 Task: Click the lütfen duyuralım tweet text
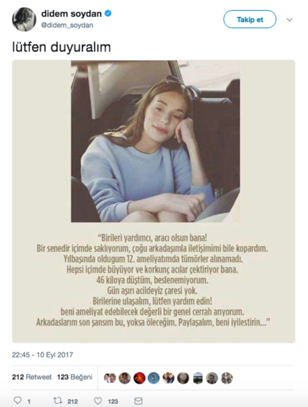[62, 47]
